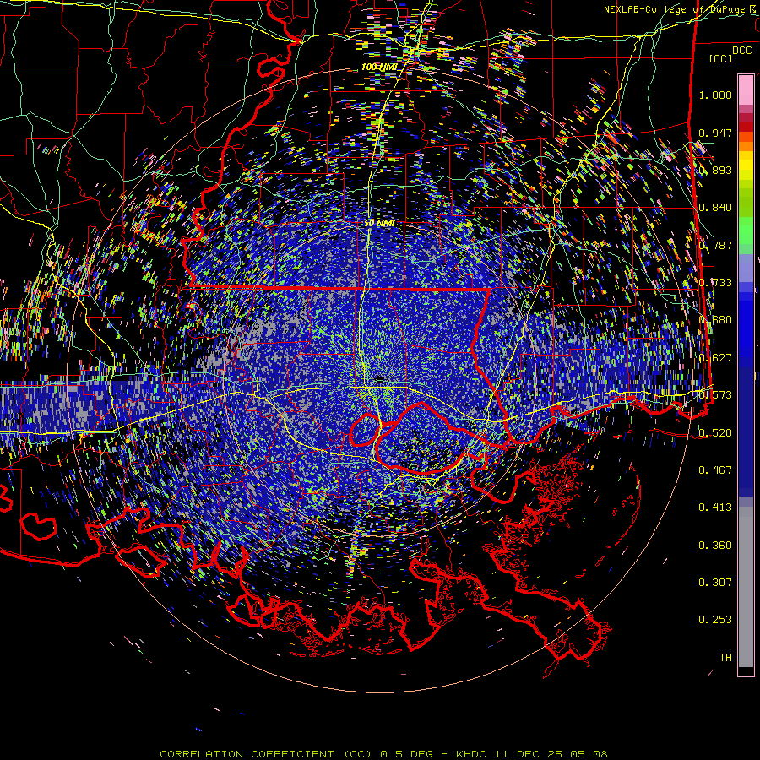The height and width of the screenshot is (760, 760).
Task: Click the Correlation Coefficient KHDC caption
Action: click(x=383, y=754)
